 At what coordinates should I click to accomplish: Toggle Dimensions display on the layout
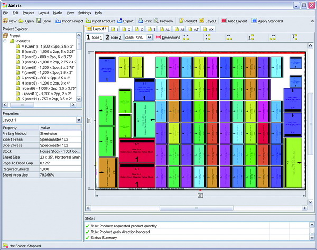coord(168,38)
